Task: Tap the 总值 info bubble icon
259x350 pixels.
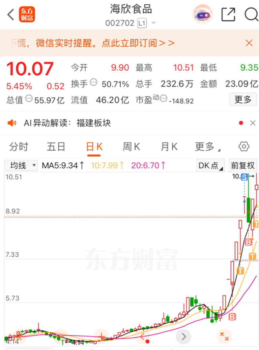Action: coord(29,98)
